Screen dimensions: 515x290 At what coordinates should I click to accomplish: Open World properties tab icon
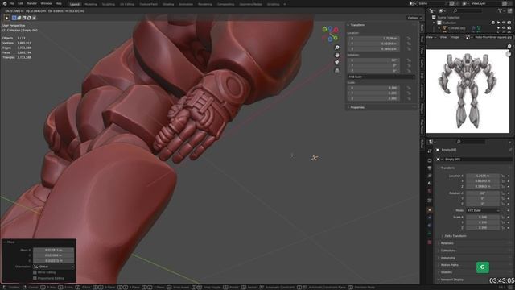[x=430, y=191]
